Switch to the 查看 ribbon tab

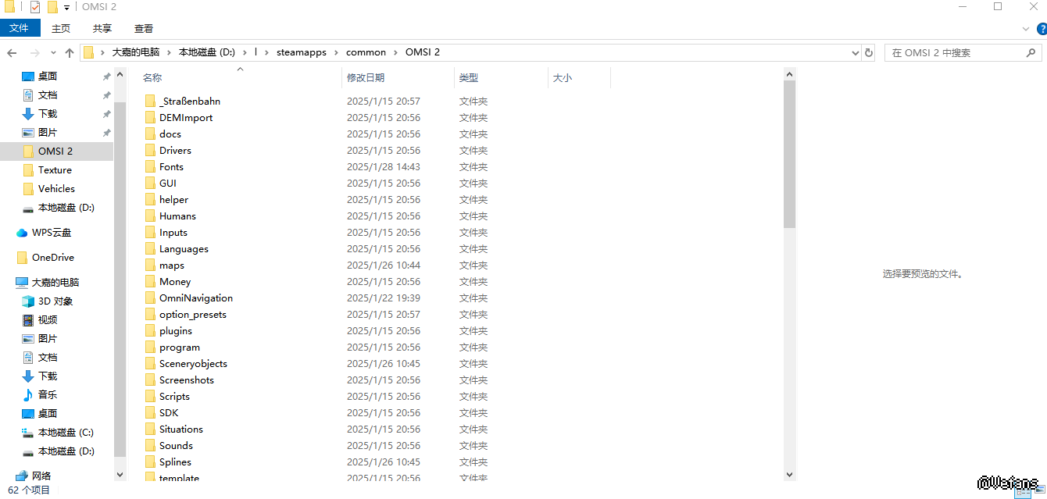(x=144, y=28)
